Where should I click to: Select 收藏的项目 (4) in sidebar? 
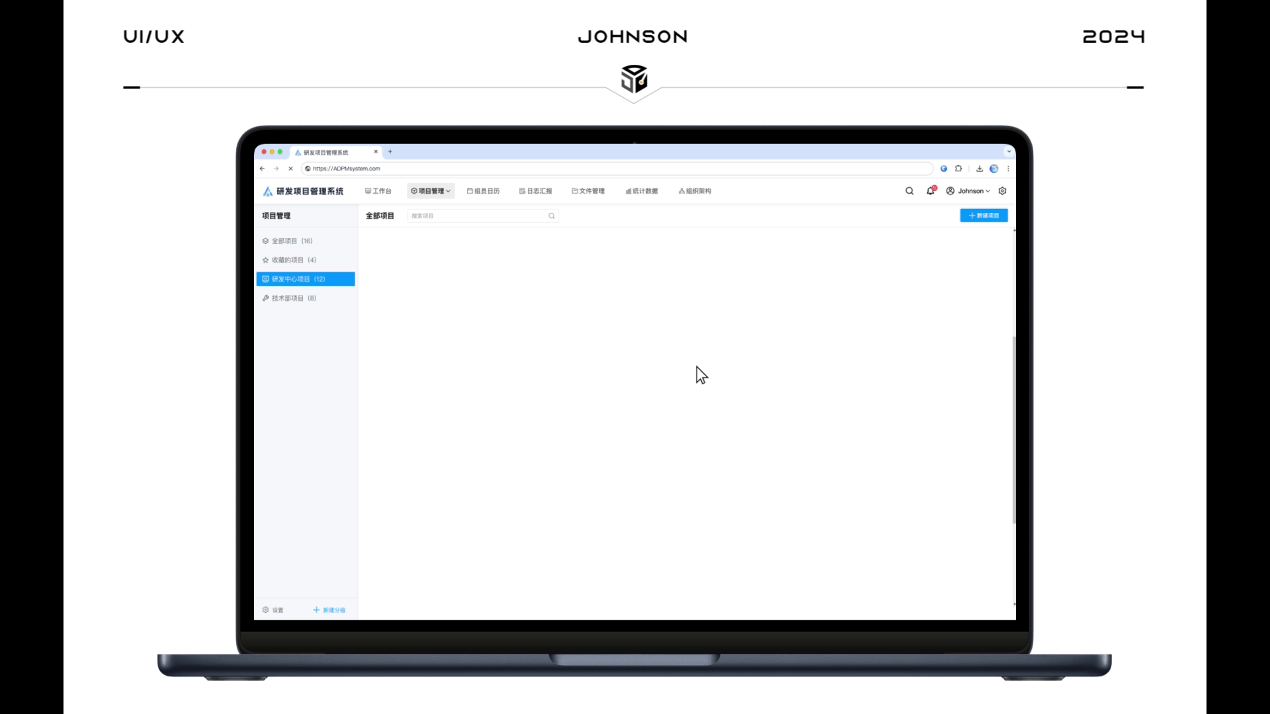tap(305, 260)
